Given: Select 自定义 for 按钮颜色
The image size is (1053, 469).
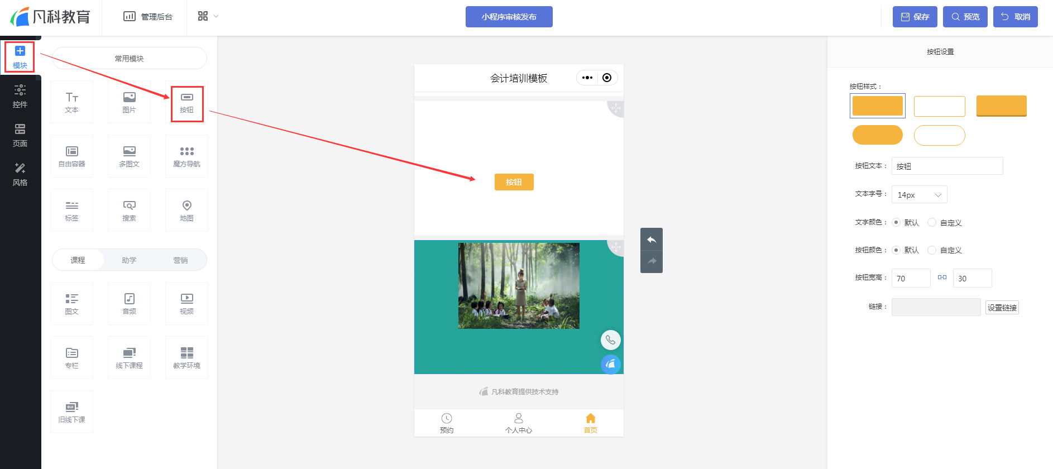Looking at the screenshot, I should [932, 250].
